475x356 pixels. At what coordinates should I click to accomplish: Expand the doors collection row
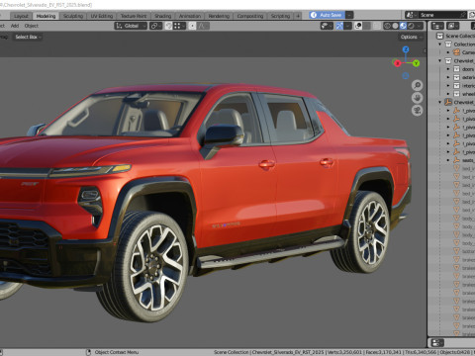click(448, 69)
